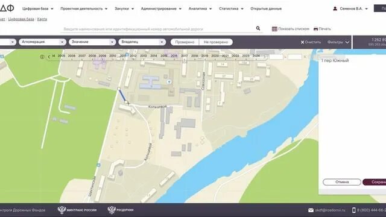
Task: Open the Значение dropdown
Action: coord(92,42)
